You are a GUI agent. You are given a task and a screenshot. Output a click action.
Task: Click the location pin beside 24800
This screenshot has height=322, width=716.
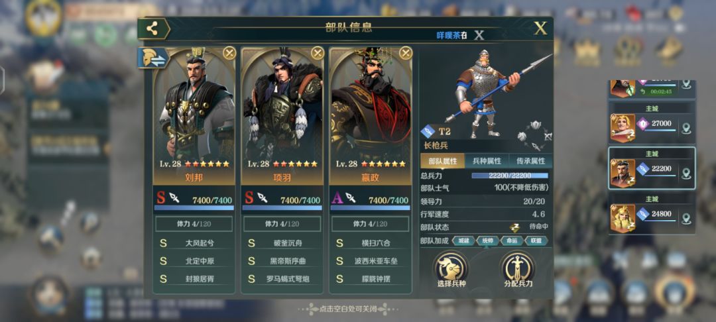coord(686,219)
